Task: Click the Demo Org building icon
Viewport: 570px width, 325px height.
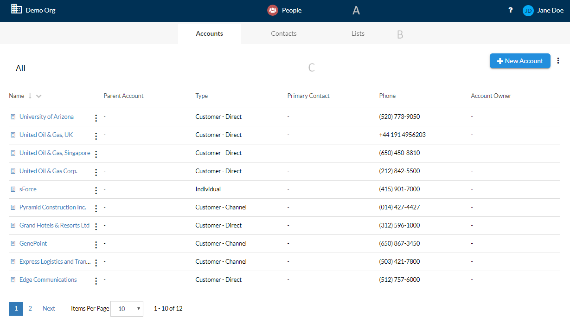Action: (16, 9)
